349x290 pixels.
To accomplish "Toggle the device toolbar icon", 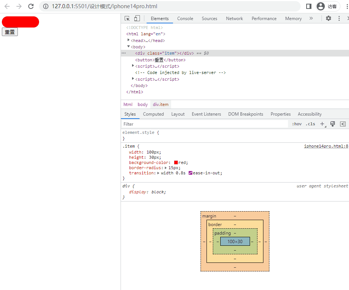I will [137, 19].
